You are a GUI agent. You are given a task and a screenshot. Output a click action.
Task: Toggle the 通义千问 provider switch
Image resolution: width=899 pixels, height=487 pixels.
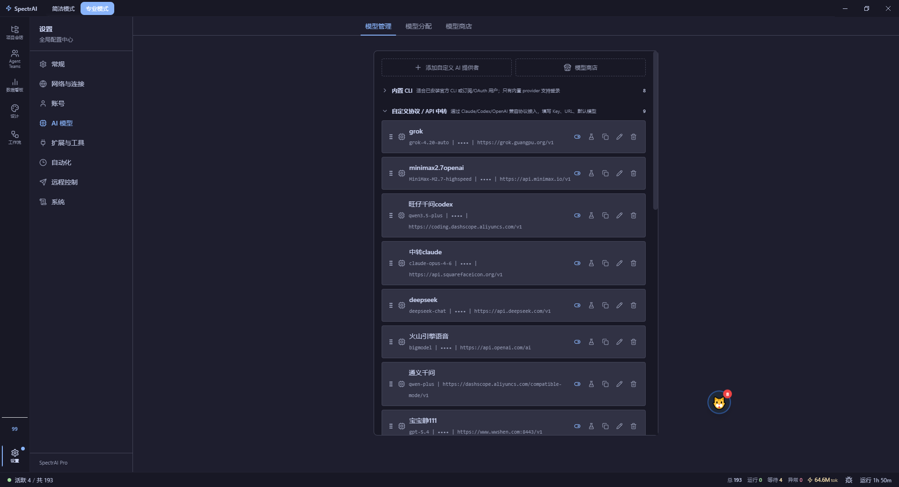click(x=577, y=384)
